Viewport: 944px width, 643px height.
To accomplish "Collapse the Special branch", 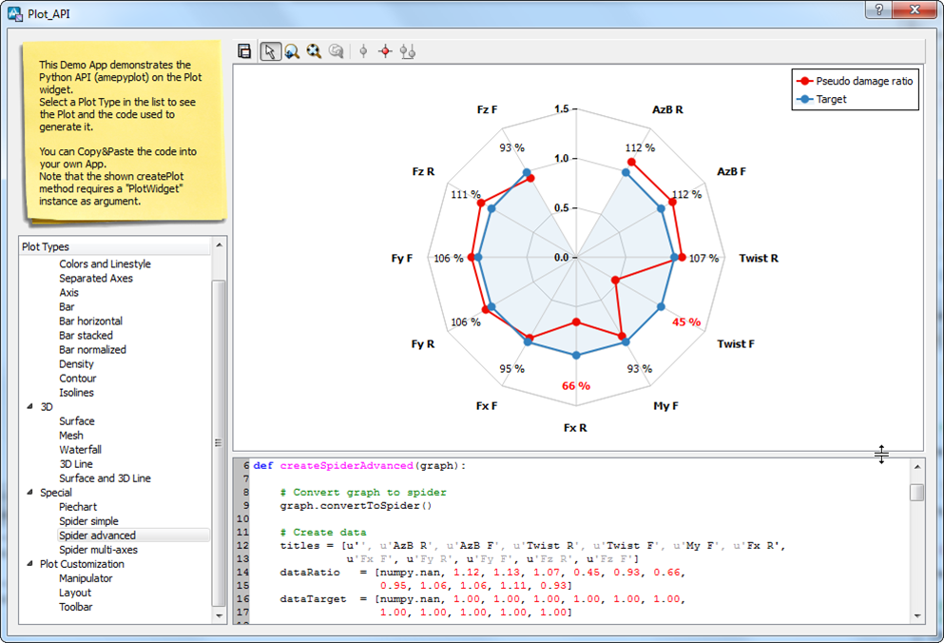I will tap(29, 492).
